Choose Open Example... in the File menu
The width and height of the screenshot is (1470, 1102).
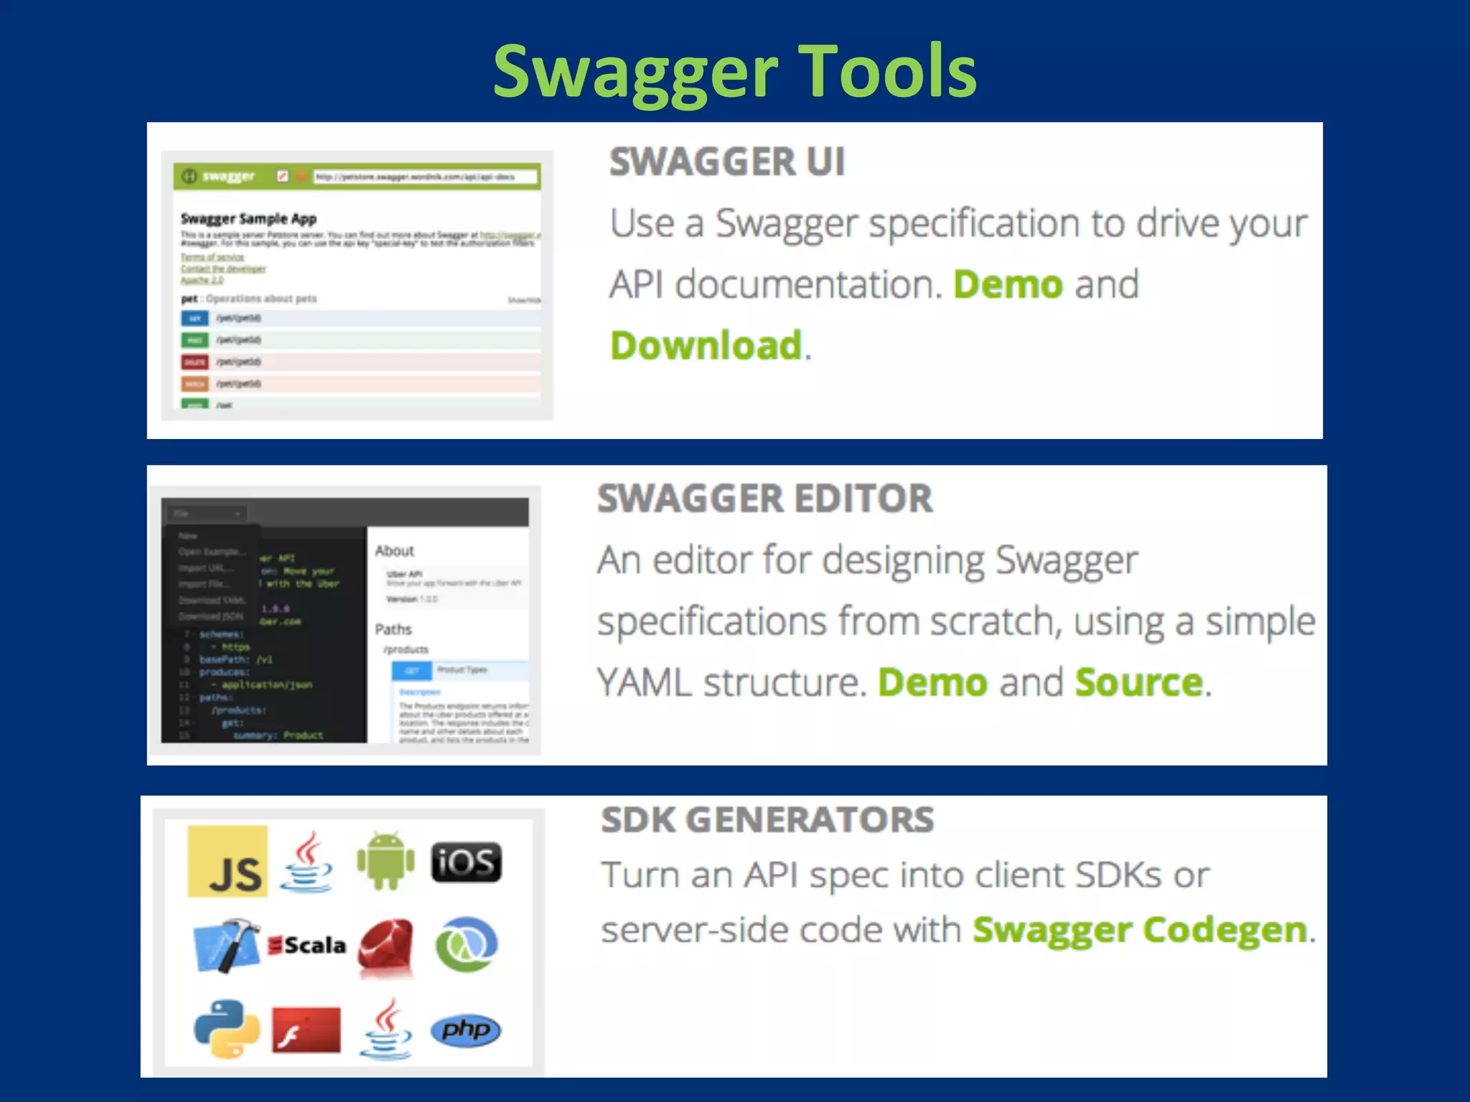click(212, 552)
